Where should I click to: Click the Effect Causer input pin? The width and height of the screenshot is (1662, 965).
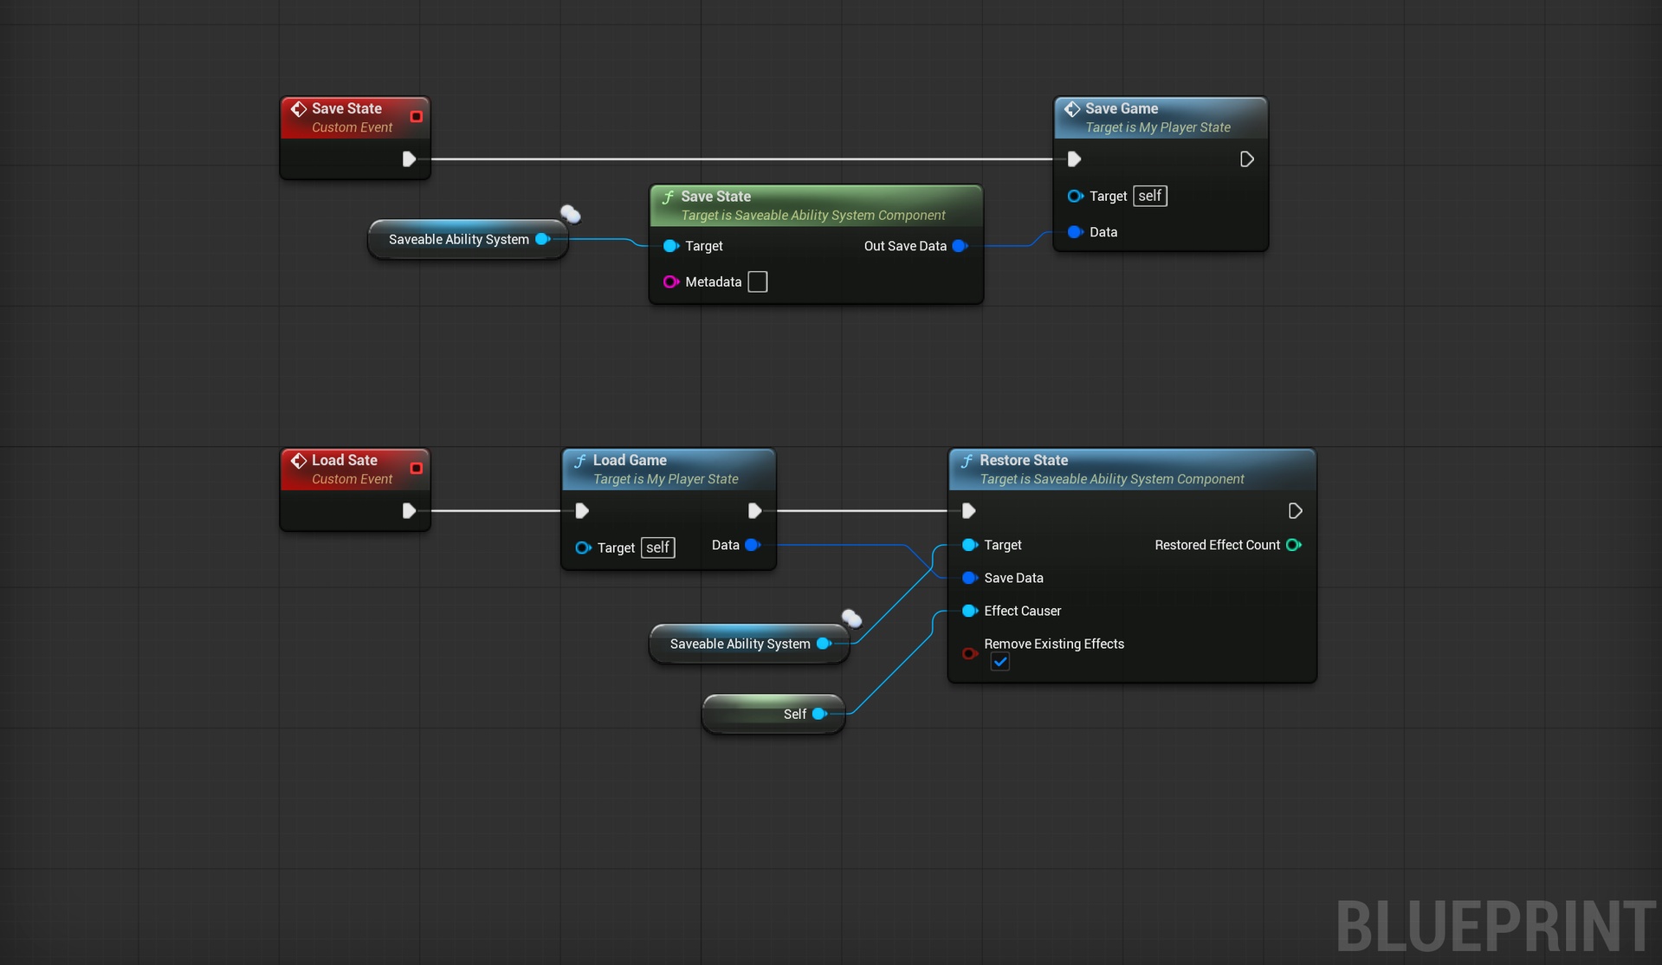click(970, 611)
